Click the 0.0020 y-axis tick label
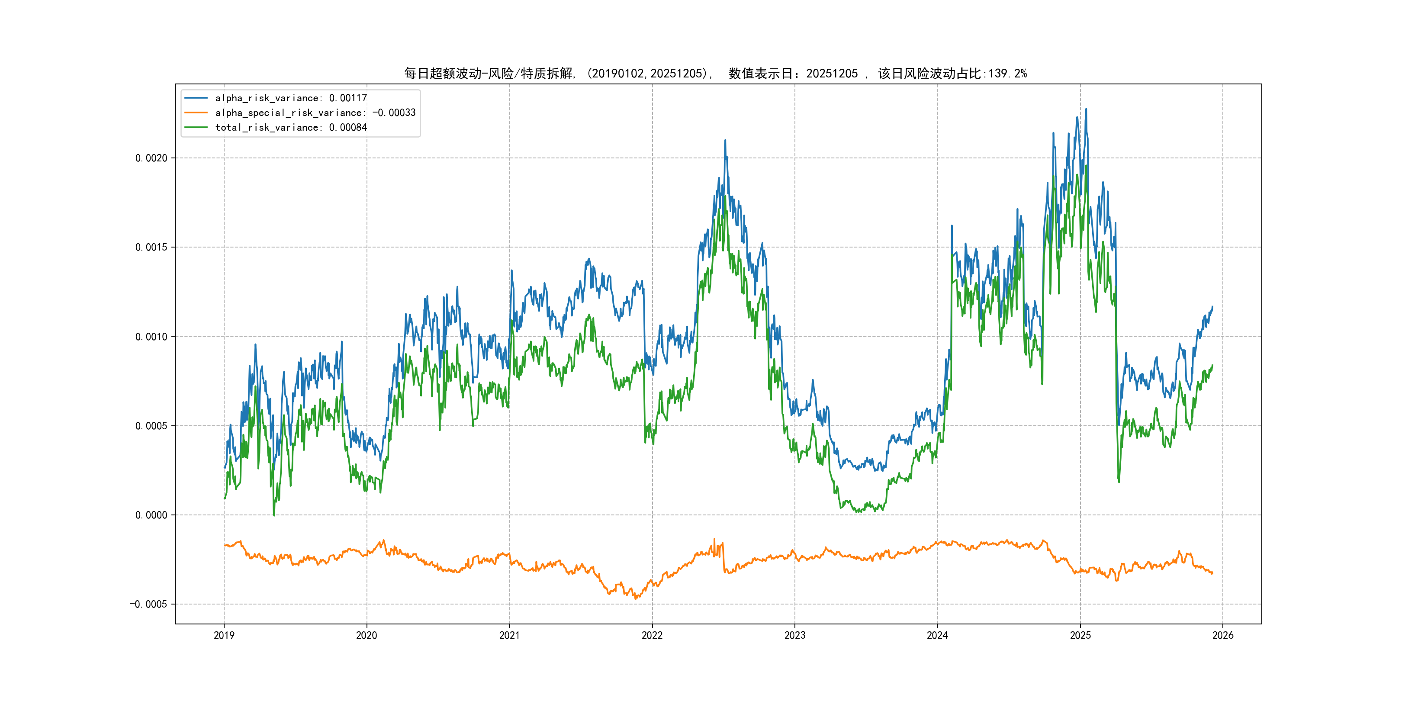This screenshot has width=1402, height=701. tap(151, 158)
